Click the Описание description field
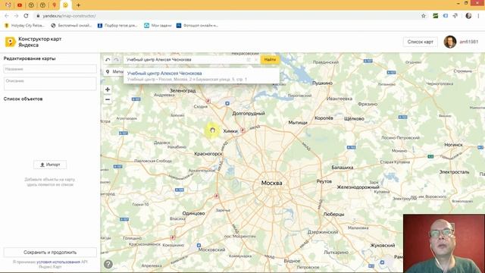Screen dimensions: 485x273 (x=50, y=83)
